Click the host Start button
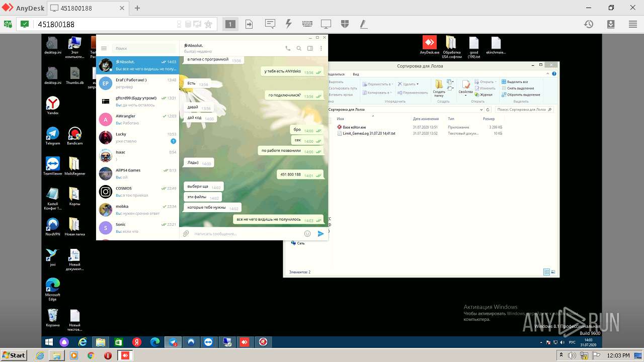This screenshot has height=362, width=644. (14, 355)
